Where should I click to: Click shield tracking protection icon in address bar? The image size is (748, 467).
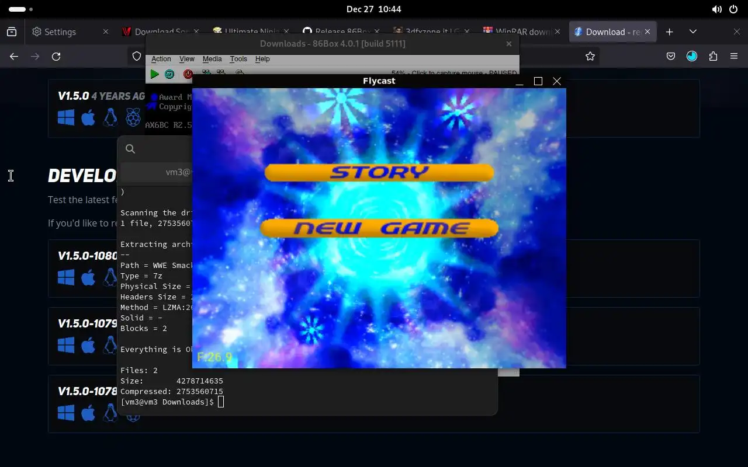tap(137, 56)
